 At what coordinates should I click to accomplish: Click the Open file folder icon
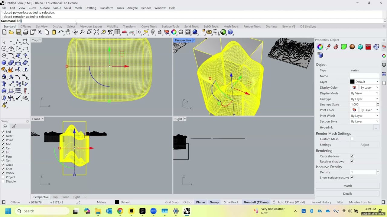(x=11, y=32)
